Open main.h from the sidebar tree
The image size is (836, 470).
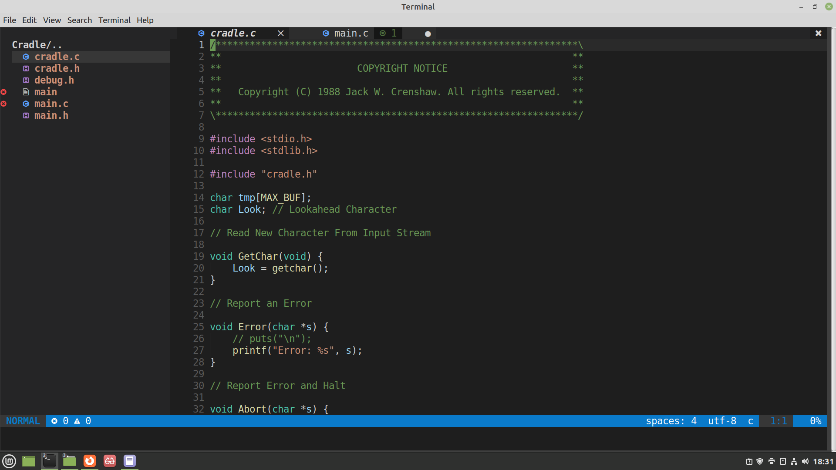click(51, 115)
